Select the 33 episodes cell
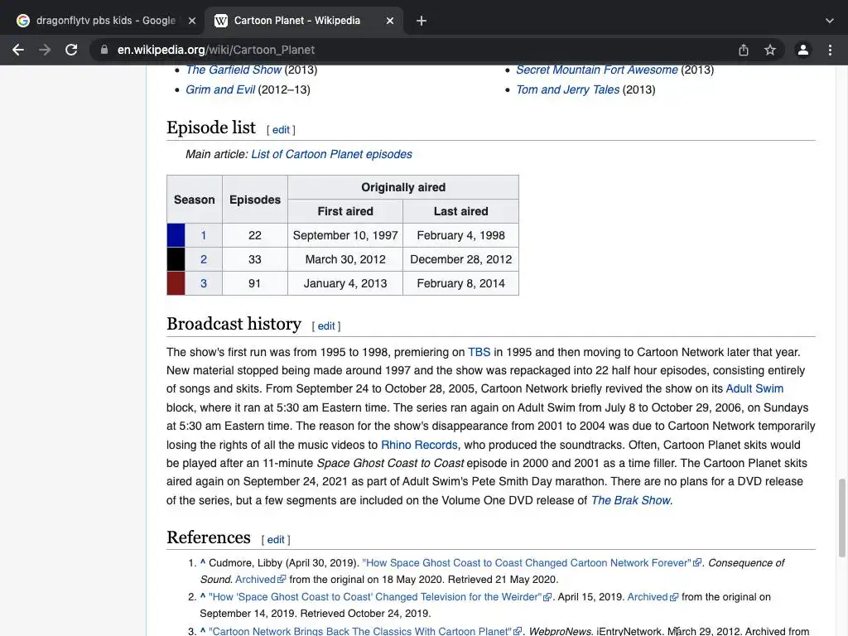This screenshot has width=848, height=636. pyautogui.click(x=255, y=259)
